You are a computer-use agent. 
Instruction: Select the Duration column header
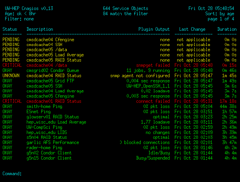(227, 29)
